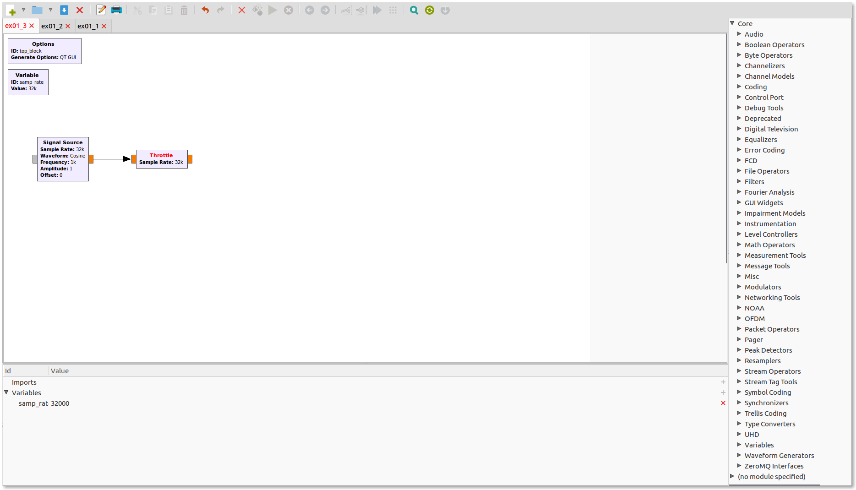Viewport: 856px width, 490px height.
Task: Select Misc in the block tree
Action: 752,276
